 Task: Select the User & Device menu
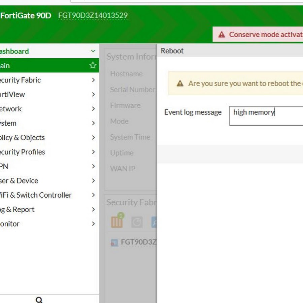pos(19,181)
